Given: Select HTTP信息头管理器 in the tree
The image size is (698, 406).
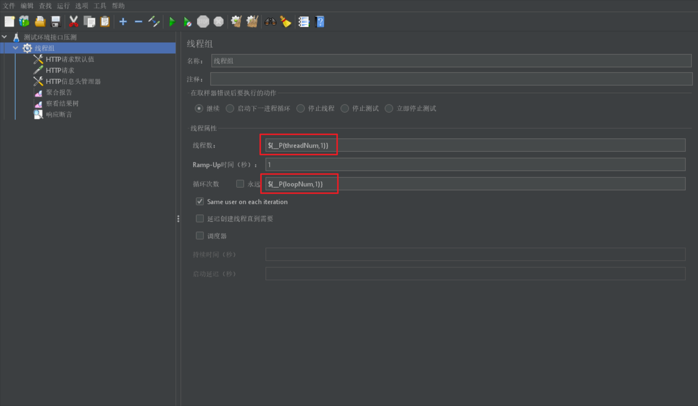Looking at the screenshot, I should pyautogui.click(x=73, y=81).
